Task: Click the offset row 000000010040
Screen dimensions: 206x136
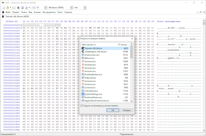Action: click(x=12, y=33)
